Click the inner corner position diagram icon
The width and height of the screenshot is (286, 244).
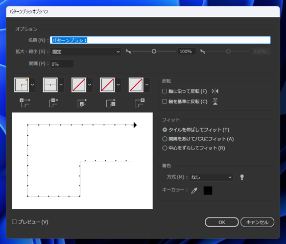click(82, 103)
